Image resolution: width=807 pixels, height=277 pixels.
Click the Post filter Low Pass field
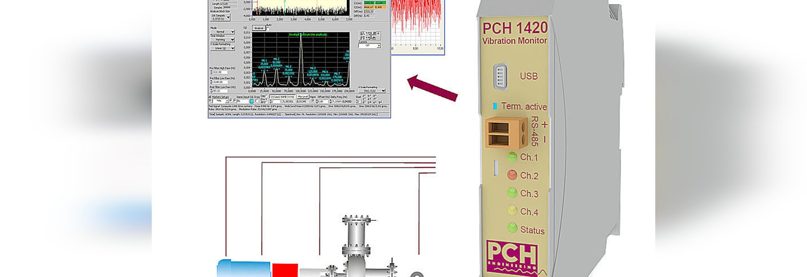(220, 91)
